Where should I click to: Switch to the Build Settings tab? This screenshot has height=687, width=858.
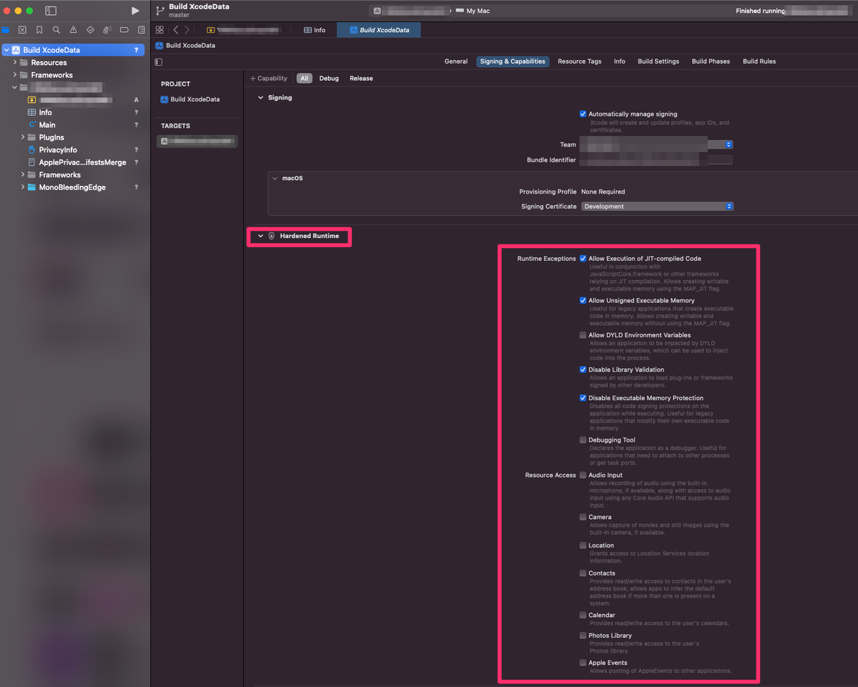(659, 61)
